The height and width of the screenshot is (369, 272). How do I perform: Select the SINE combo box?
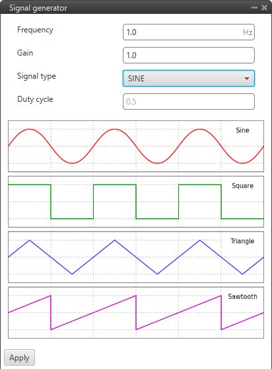coord(189,79)
